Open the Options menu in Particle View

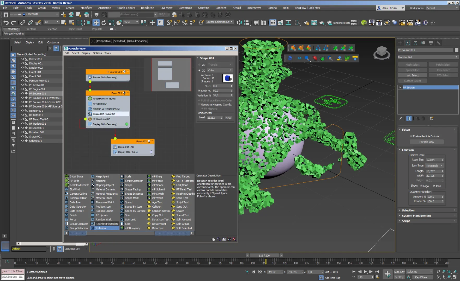(97, 53)
